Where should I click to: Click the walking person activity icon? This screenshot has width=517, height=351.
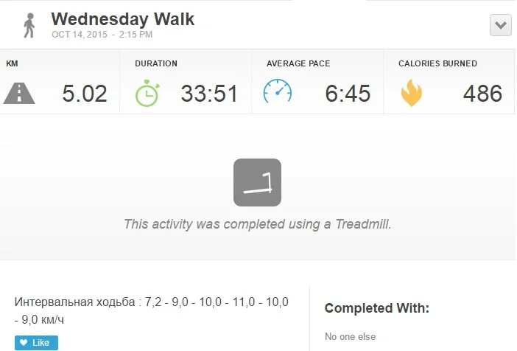29,25
